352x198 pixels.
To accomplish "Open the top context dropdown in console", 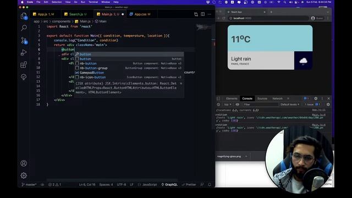I will coord(227,105).
